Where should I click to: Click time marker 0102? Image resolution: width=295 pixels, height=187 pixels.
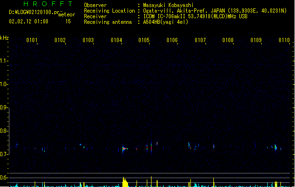coord(60,40)
